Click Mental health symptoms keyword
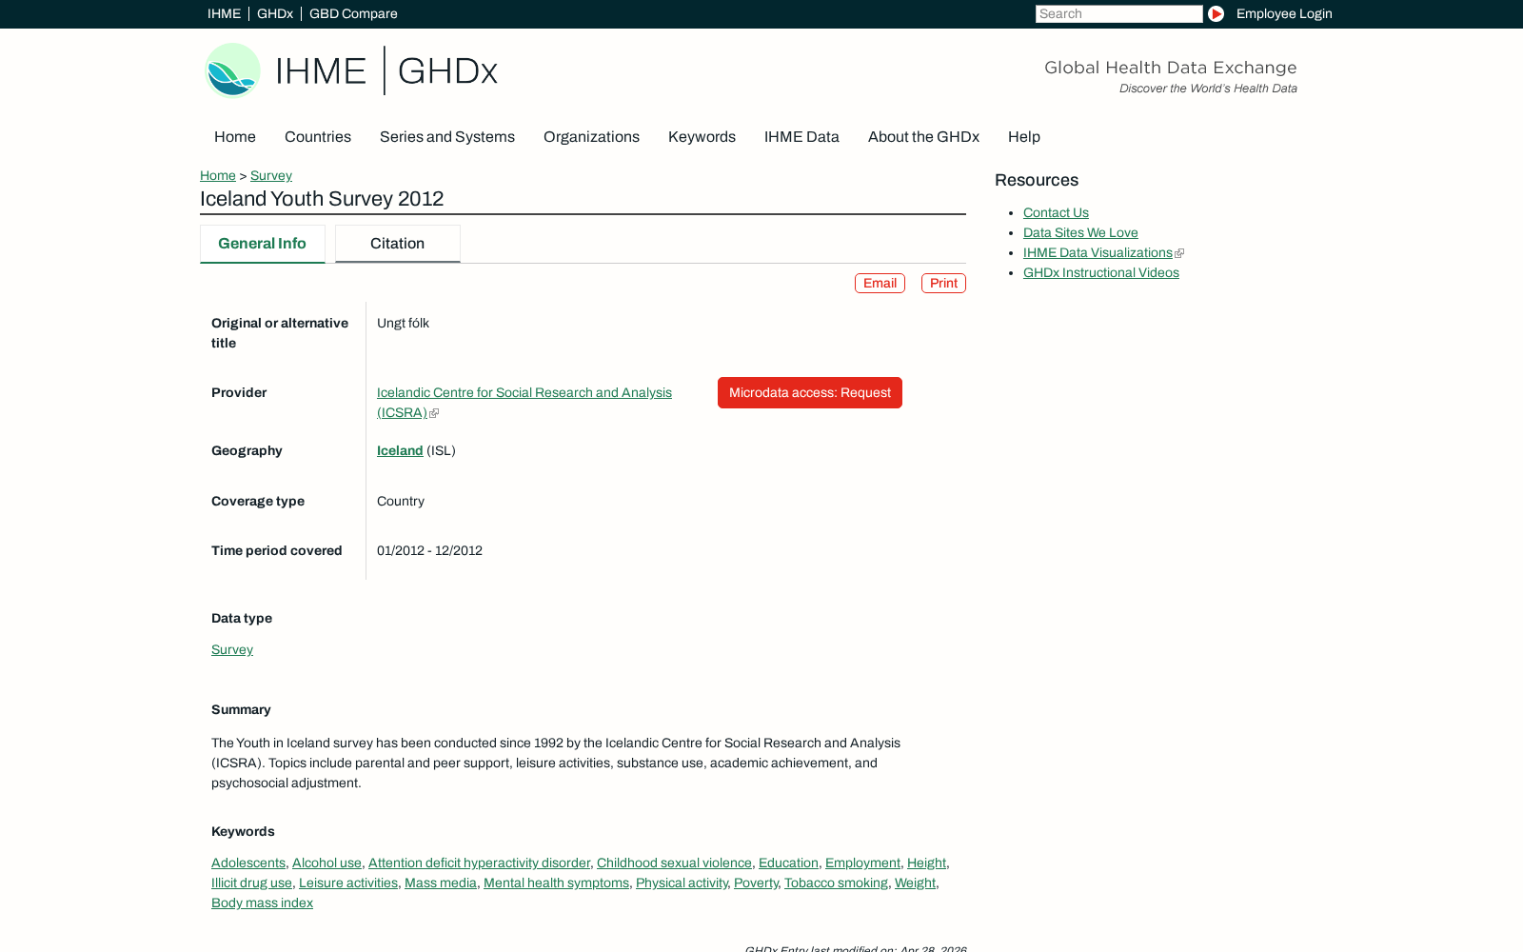Image resolution: width=1523 pixels, height=952 pixels. (556, 883)
